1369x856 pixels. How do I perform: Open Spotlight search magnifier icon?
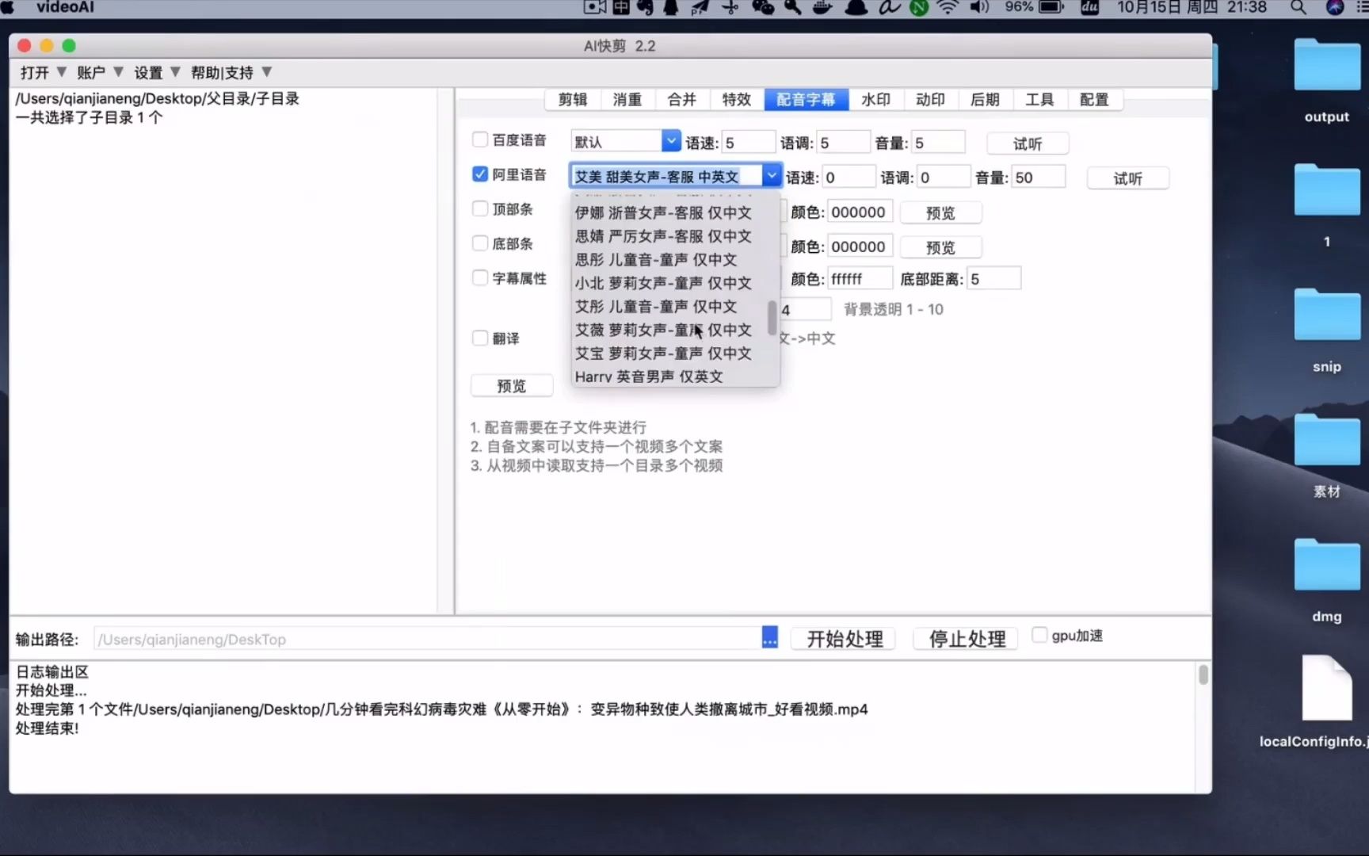[1298, 8]
